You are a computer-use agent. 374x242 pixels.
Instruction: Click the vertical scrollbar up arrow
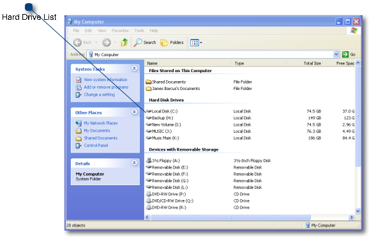[x=358, y=63]
